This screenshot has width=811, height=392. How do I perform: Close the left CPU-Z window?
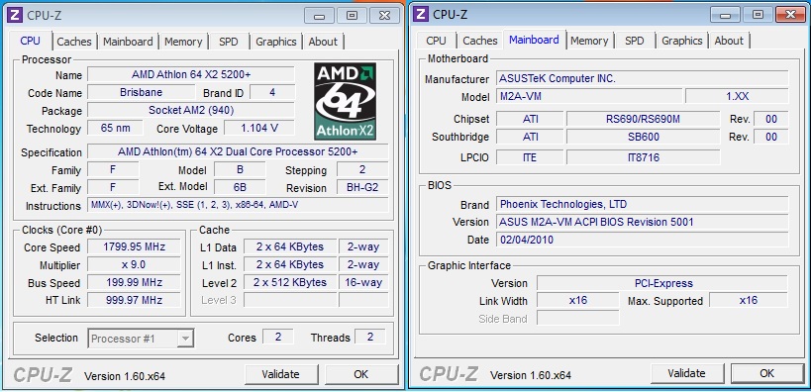coord(384,16)
